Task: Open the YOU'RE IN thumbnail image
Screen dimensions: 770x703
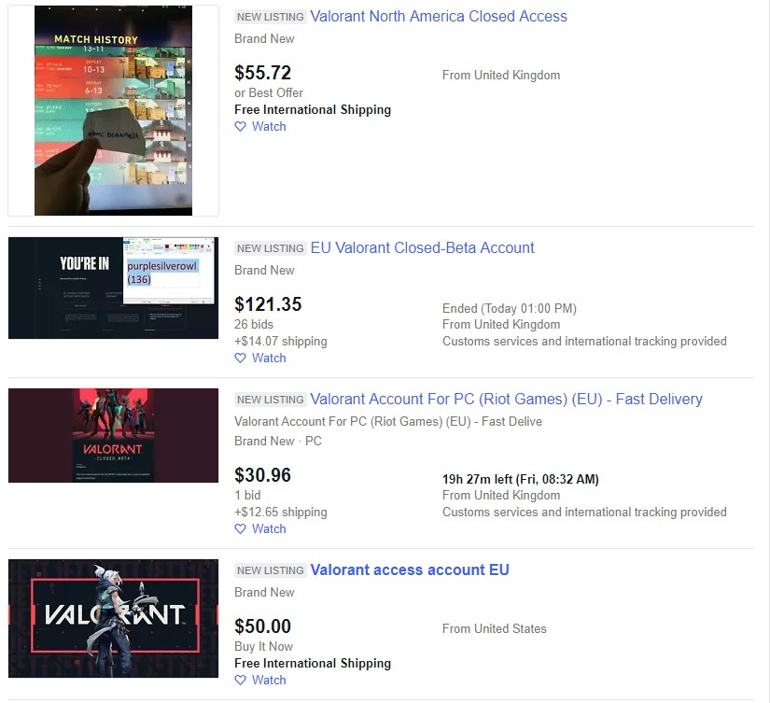Action: [x=114, y=288]
